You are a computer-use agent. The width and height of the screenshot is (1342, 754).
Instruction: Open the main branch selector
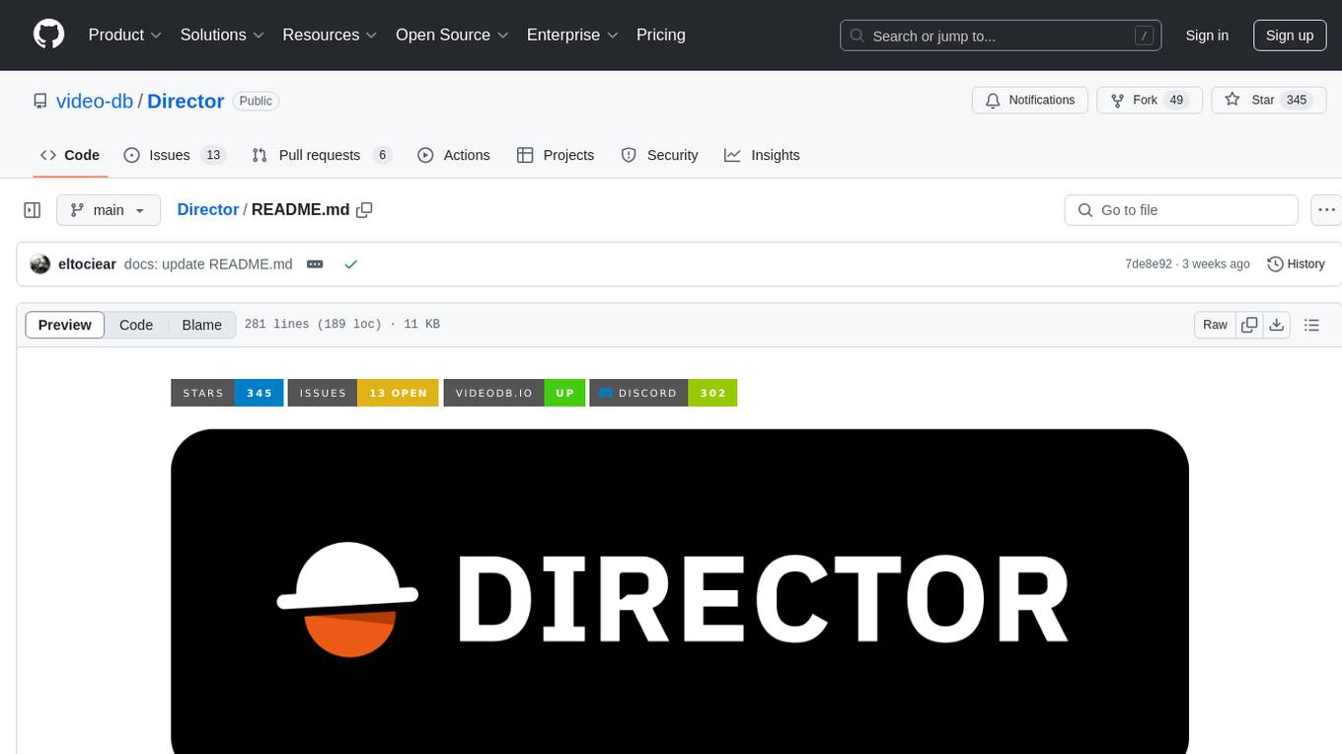(x=109, y=210)
